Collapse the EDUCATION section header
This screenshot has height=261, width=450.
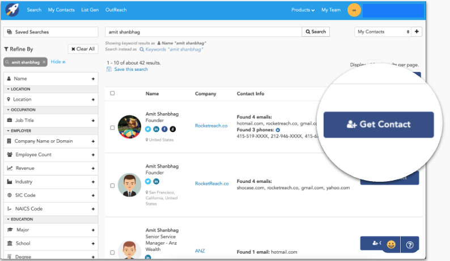(x=51, y=220)
